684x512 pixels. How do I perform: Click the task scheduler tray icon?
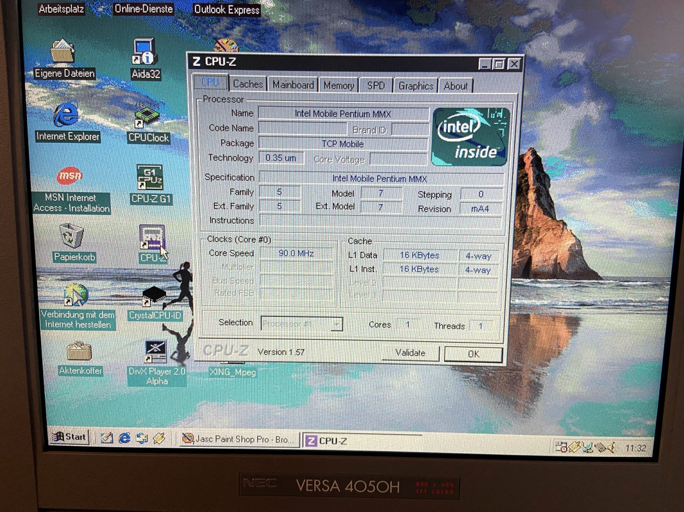[x=560, y=447]
